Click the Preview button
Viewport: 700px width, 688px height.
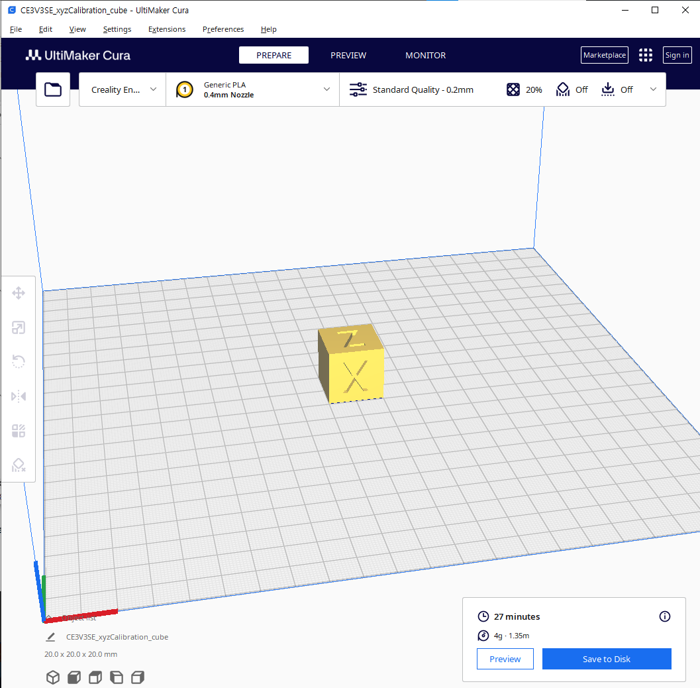(x=505, y=659)
